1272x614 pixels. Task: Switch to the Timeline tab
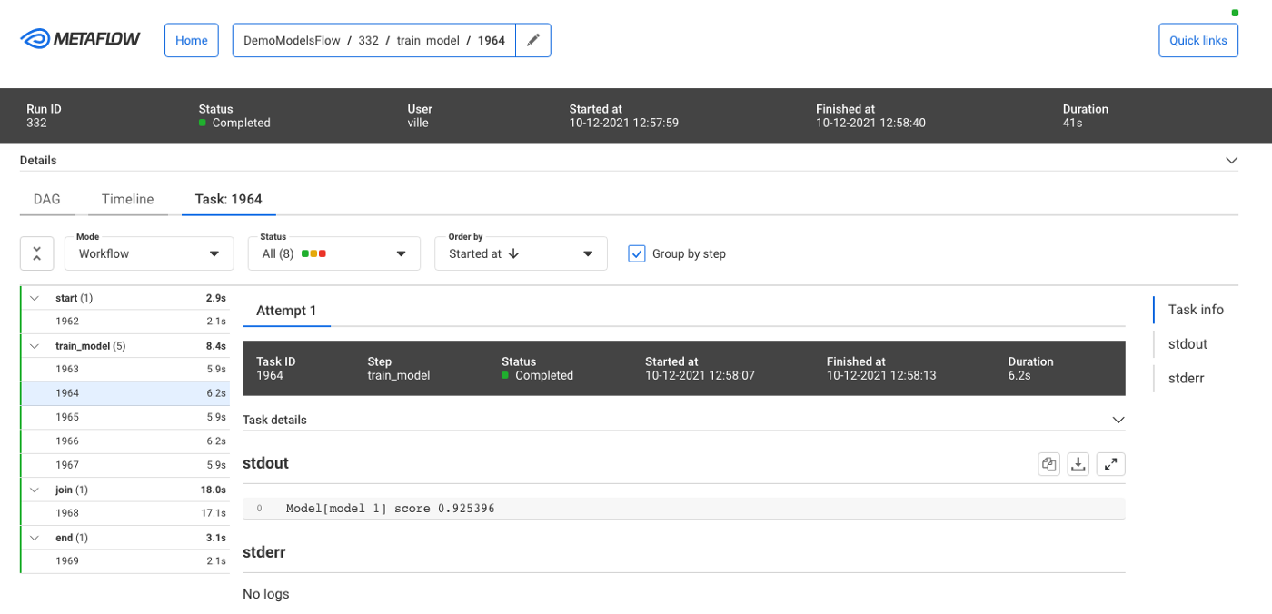(127, 199)
